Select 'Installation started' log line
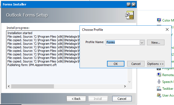The image size is (174, 105). (x=20, y=33)
